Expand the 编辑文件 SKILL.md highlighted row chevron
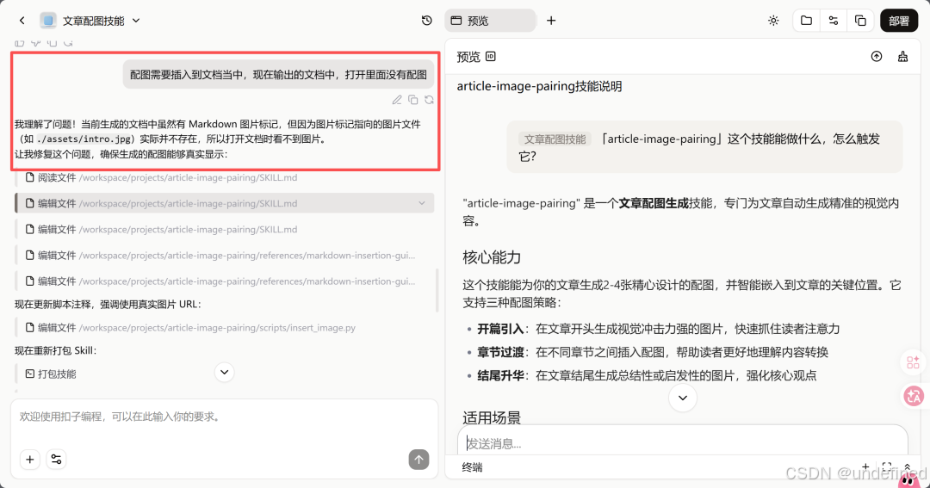 422,203
